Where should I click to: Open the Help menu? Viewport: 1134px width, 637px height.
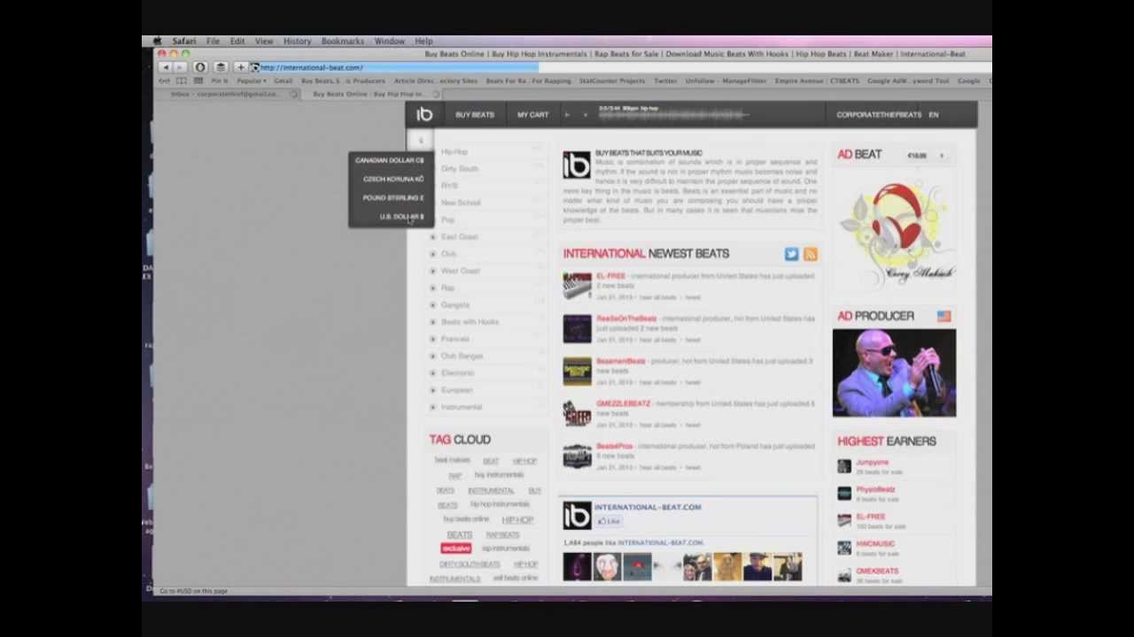423,41
